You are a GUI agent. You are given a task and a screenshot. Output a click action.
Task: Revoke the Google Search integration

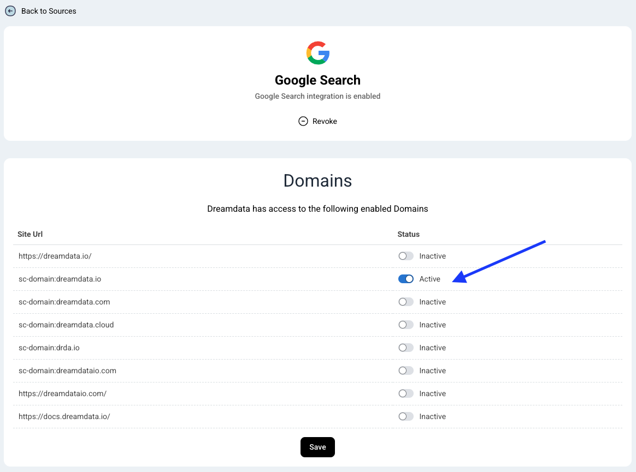coord(317,121)
